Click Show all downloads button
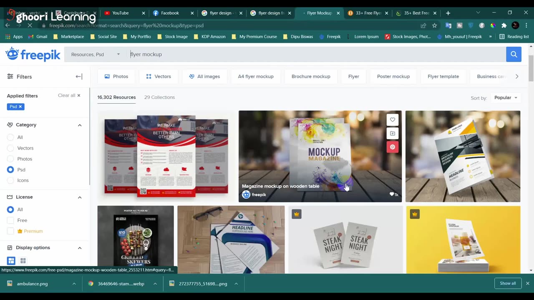 [x=508, y=283]
